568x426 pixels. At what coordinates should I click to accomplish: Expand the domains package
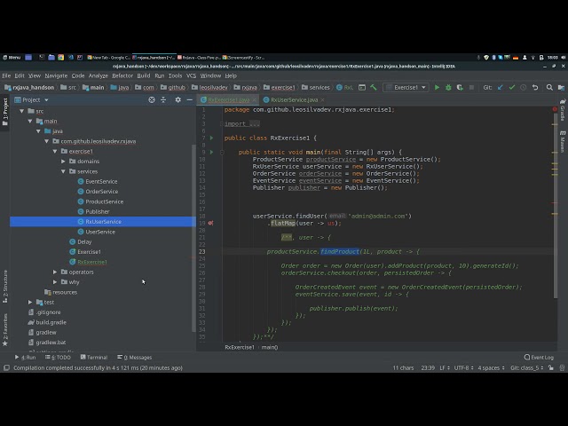(63, 162)
